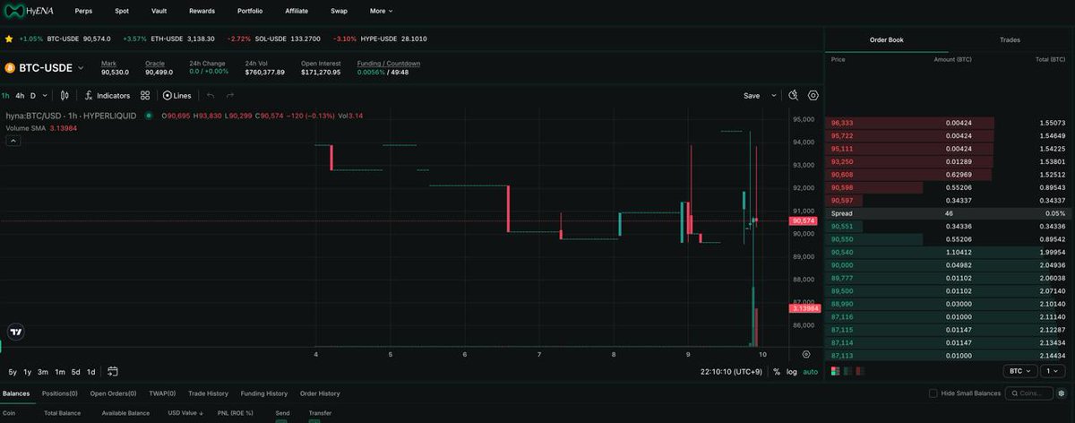
Task: Click the current price label 90,574 on the axis
Action: tap(804, 220)
